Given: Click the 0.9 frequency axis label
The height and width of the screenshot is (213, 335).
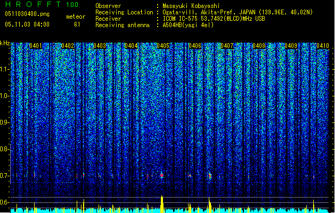Looking at the screenshot, I should click(x=5, y=122).
